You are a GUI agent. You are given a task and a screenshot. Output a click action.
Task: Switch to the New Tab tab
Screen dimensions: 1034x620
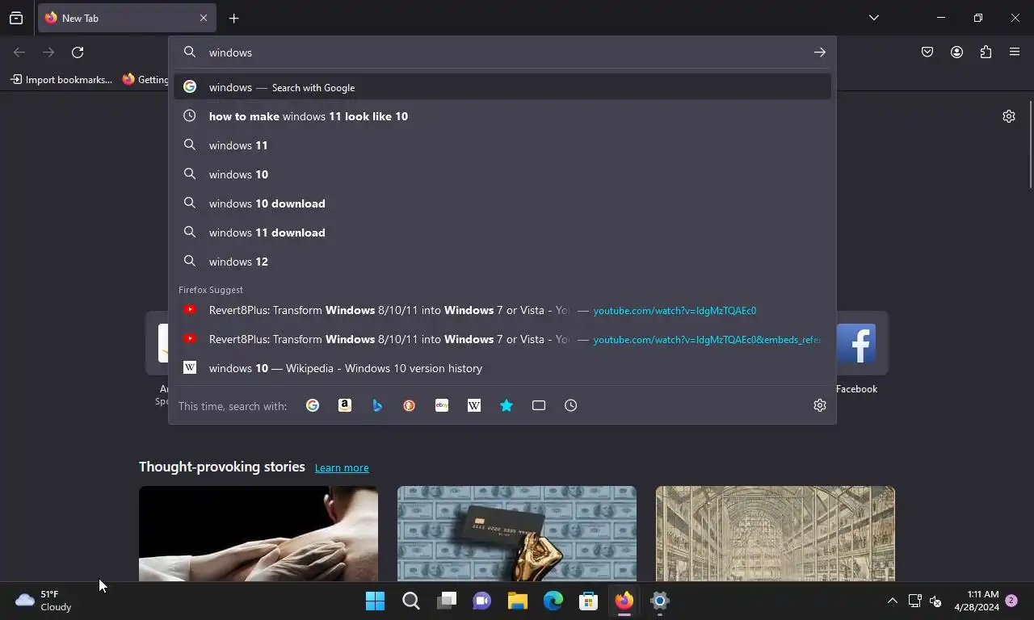click(x=126, y=18)
